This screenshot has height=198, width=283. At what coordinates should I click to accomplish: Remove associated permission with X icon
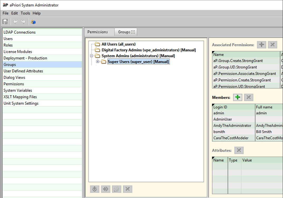point(272,44)
